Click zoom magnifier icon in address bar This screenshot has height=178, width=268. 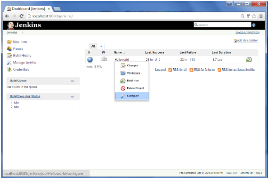(x=243, y=16)
